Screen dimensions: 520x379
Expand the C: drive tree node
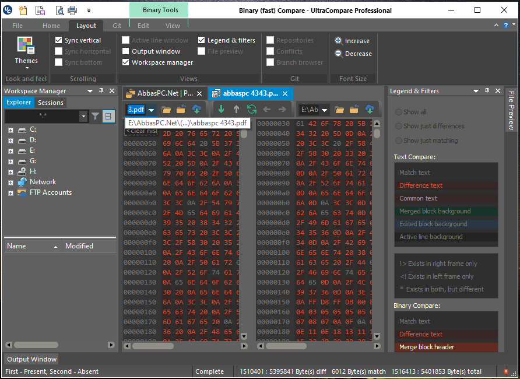10,130
